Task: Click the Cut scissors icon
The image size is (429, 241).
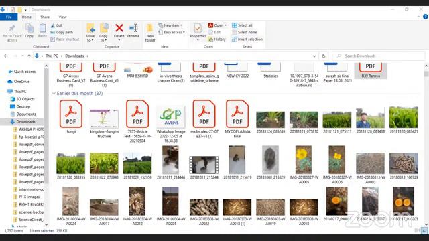Action: [52, 25]
